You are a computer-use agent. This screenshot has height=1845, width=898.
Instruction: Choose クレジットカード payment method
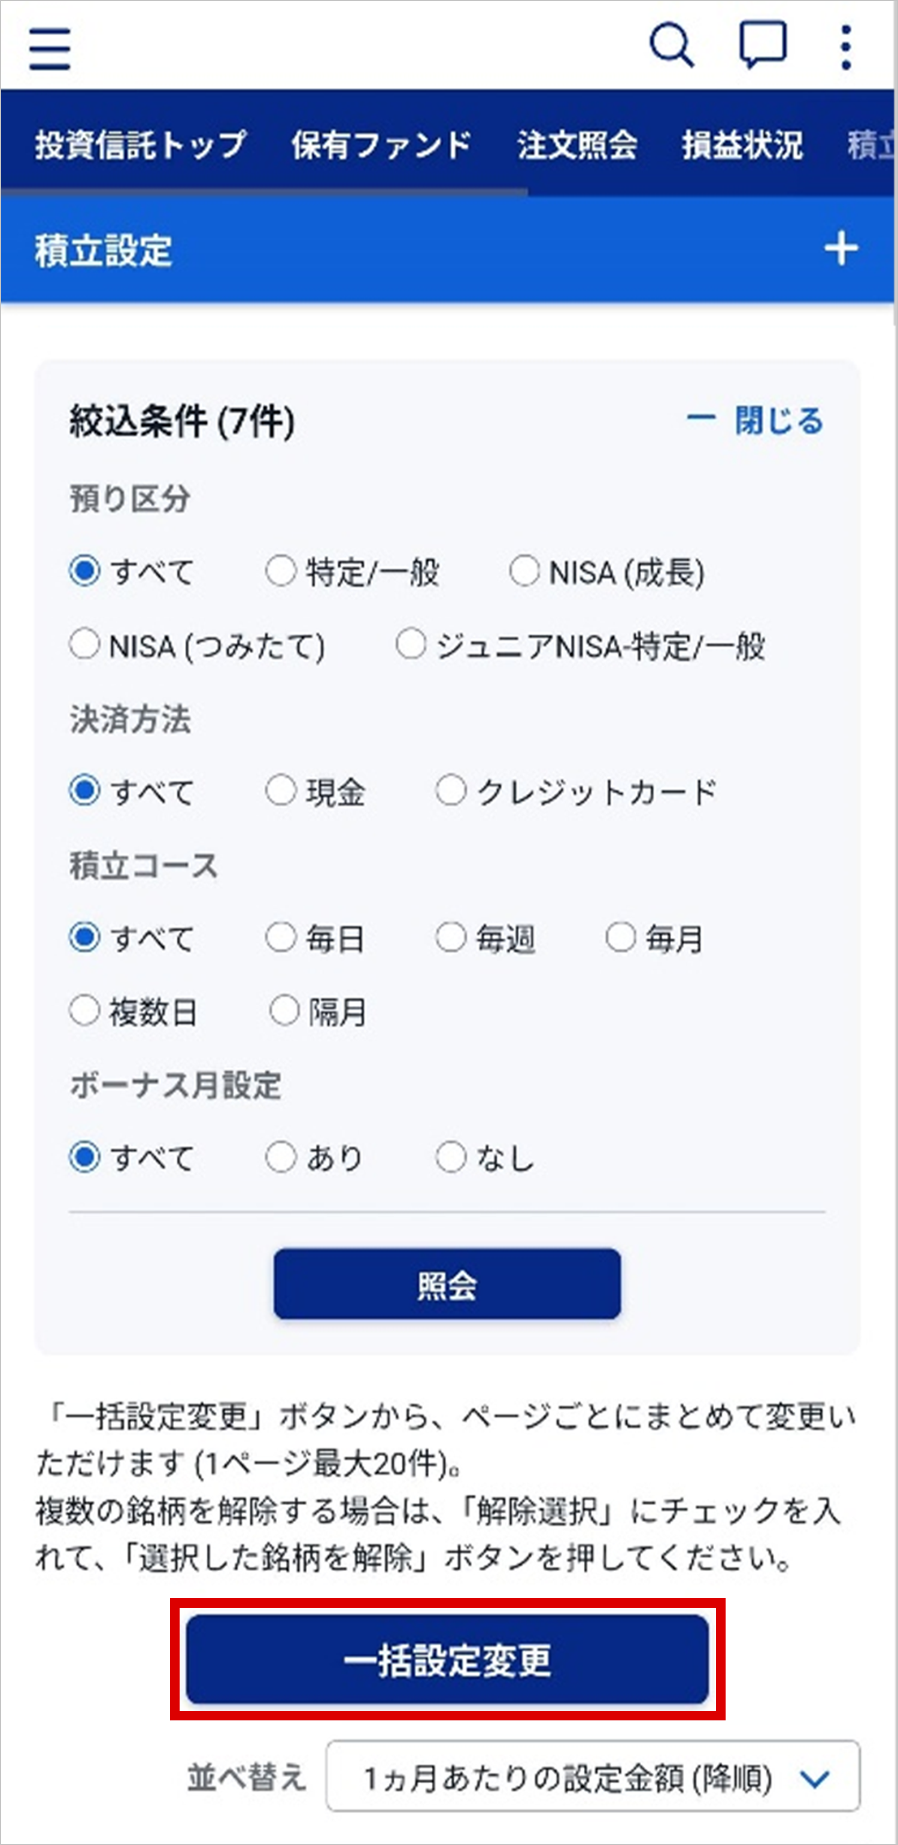pyautogui.click(x=451, y=791)
